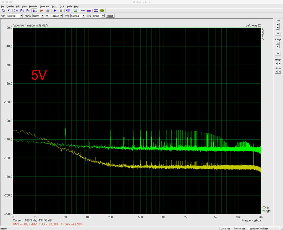Viewport: 283px width, 230px height.
Task: Click the New document toolbar icon
Action: tap(3, 11)
